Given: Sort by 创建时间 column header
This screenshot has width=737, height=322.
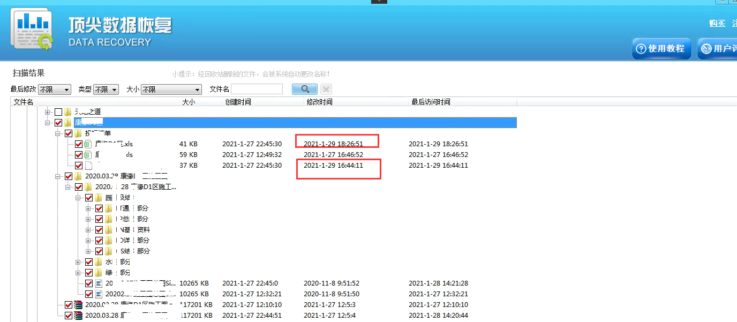Looking at the screenshot, I should pos(238,102).
